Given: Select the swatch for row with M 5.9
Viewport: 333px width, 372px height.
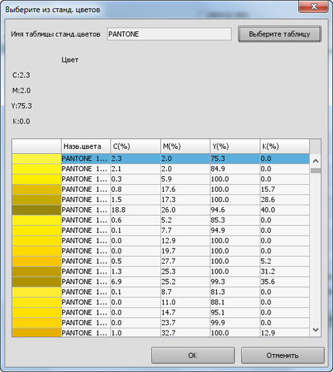Looking at the screenshot, I should [x=37, y=179].
